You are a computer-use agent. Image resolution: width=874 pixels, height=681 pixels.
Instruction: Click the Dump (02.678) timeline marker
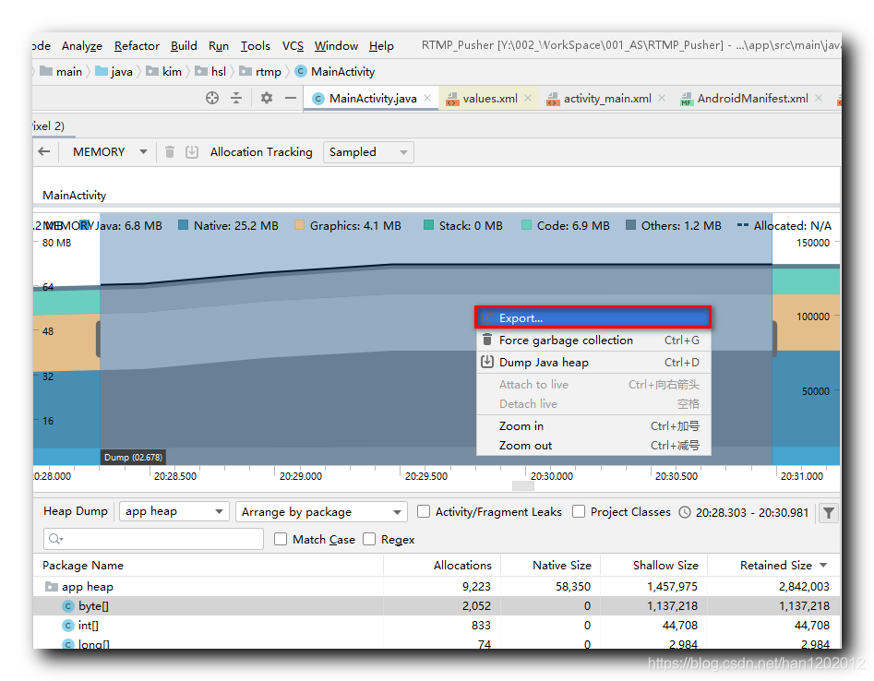[133, 458]
